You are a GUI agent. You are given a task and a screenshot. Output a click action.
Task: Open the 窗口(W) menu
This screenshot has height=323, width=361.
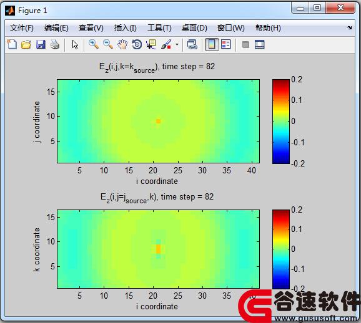231,28
